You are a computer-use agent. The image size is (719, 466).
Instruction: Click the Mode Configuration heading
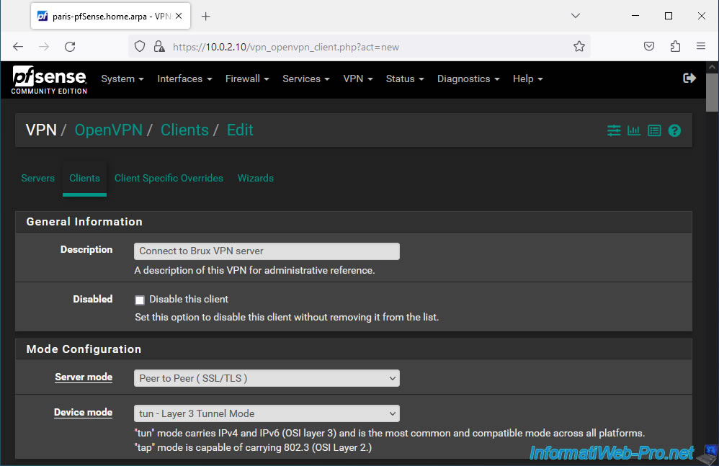tap(84, 349)
